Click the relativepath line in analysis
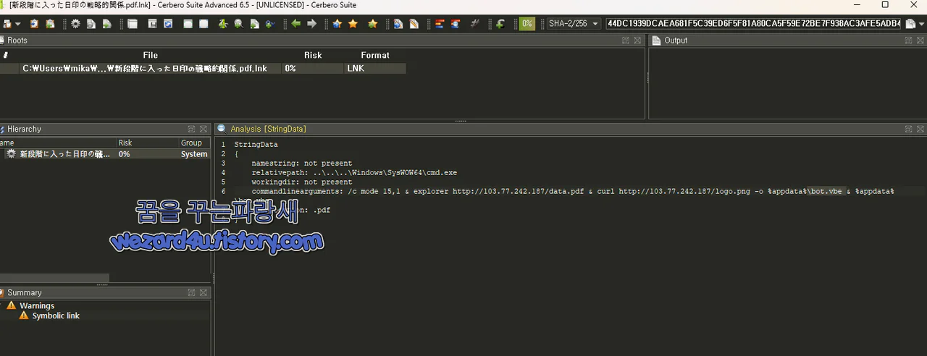Image resolution: width=927 pixels, height=356 pixels. 354,173
